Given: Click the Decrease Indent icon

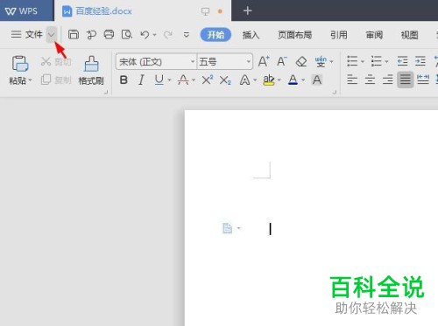Looking at the screenshot, I should click(x=402, y=61).
